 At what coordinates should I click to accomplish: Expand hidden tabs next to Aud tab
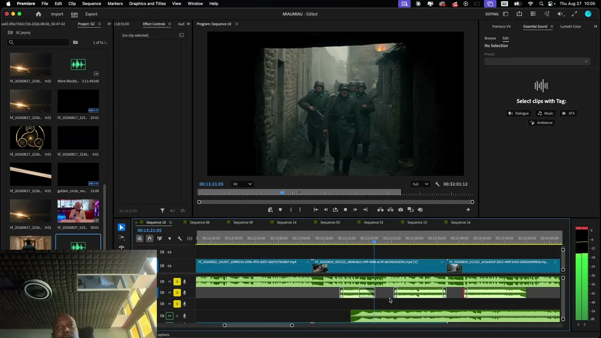[188, 24]
